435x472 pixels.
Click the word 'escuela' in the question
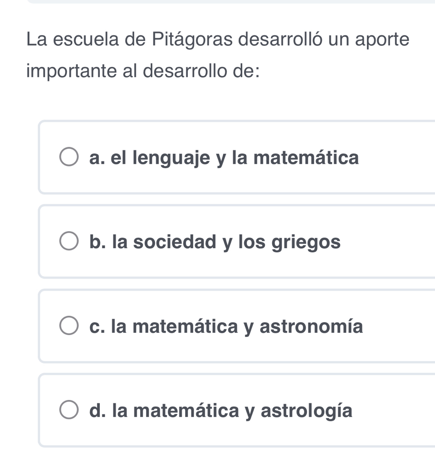85,40
